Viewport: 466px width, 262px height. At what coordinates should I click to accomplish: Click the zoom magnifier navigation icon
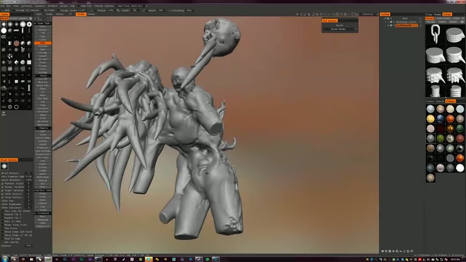click(321, 14)
